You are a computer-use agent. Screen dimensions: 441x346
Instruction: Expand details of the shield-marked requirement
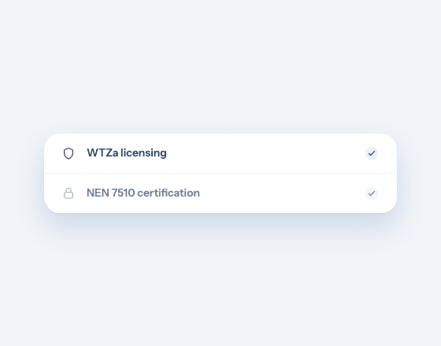[x=220, y=153]
